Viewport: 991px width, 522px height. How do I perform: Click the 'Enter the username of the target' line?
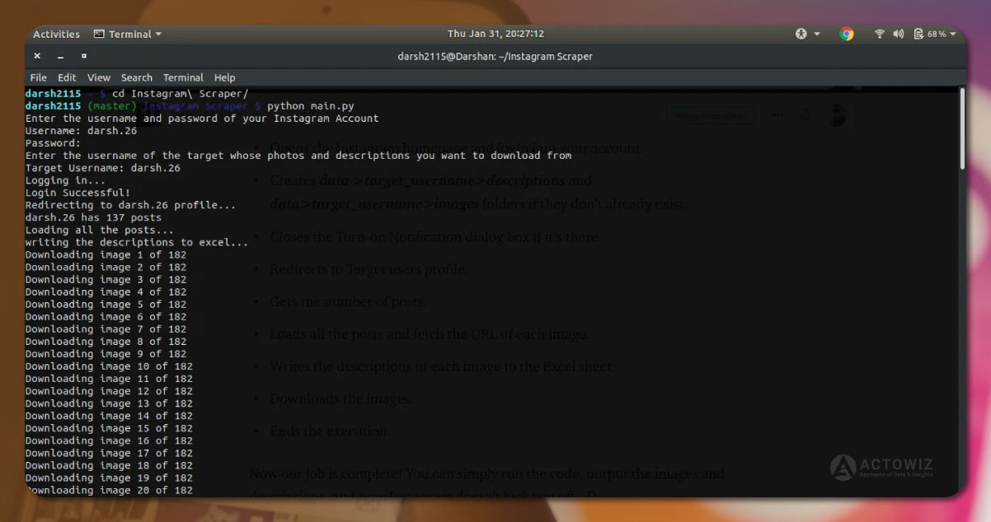click(x=298, y=156)
